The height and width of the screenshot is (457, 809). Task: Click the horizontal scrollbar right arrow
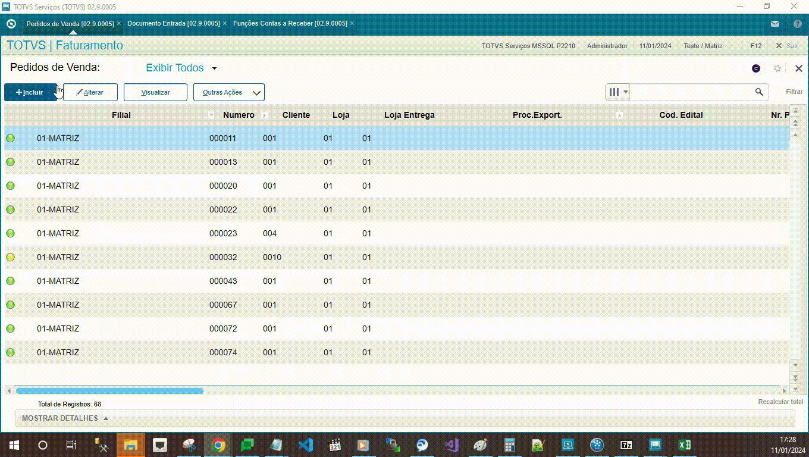(x=784, y=391)
